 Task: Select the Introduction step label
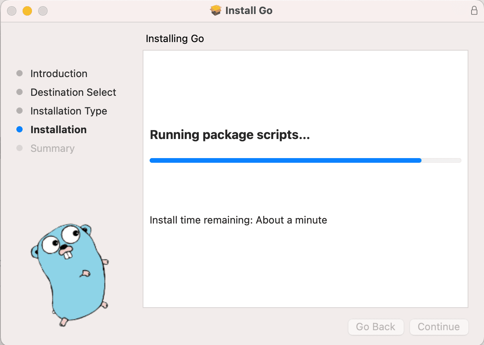coord(59,74)
